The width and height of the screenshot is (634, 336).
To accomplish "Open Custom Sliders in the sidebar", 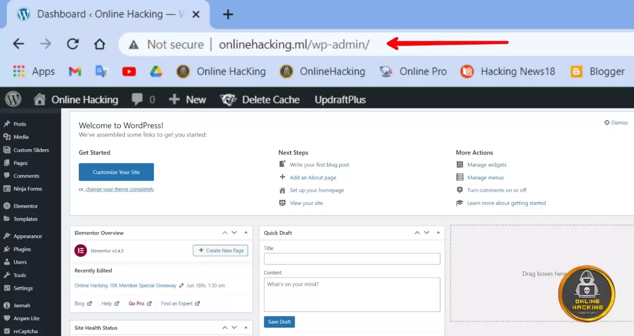I will pyautogui.click(x=31, y=150).
